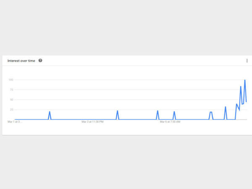Viewport: 252px width, 189px height.
Task: Click the Mar 6 at 7:30 AM label
Action: [170, 122]
